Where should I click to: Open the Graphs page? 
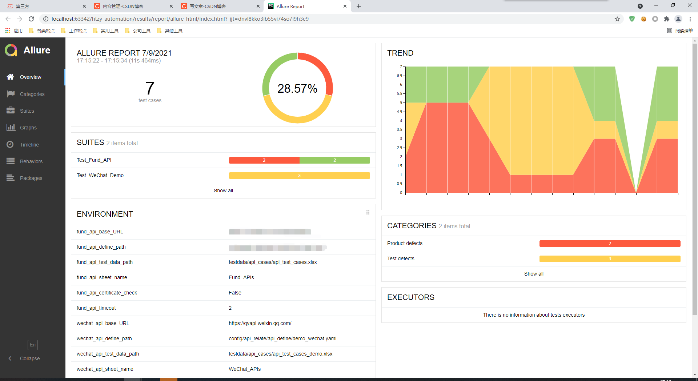(x=32, y=128)
